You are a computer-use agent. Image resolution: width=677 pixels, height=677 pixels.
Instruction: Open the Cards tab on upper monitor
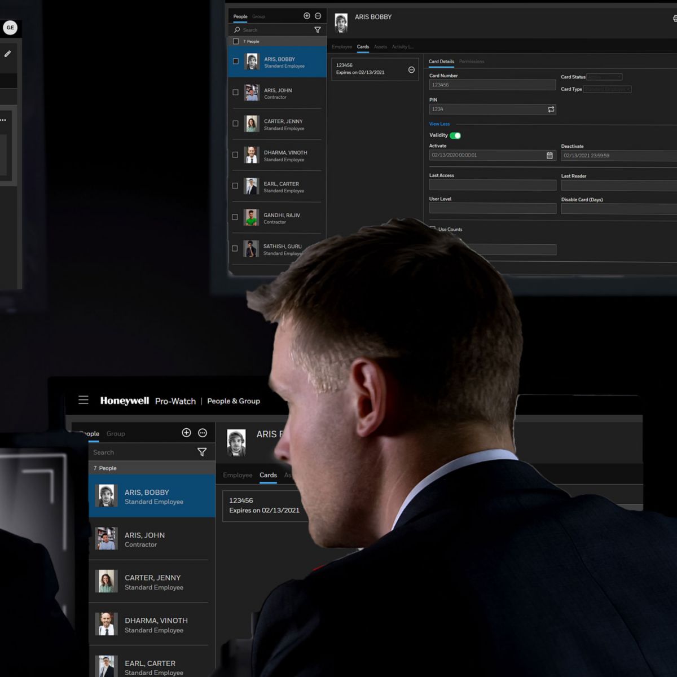point(363,47)
